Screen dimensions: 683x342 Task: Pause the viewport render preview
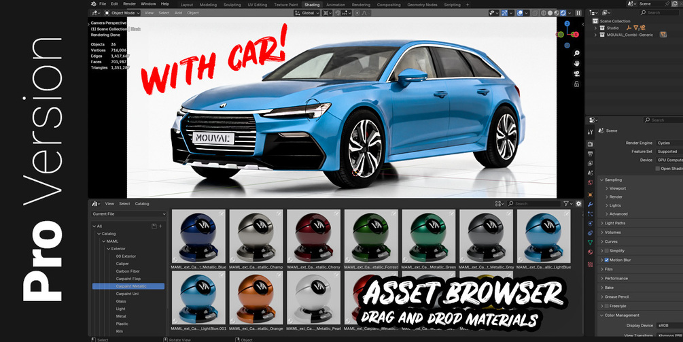point(578,13)
